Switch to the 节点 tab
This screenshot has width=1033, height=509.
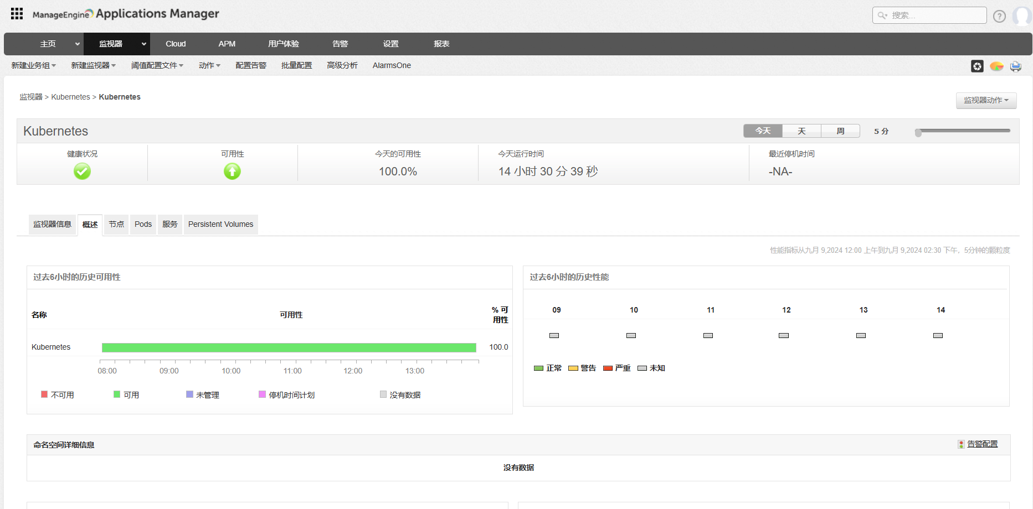pyautogui.click(x=116, y=224)
